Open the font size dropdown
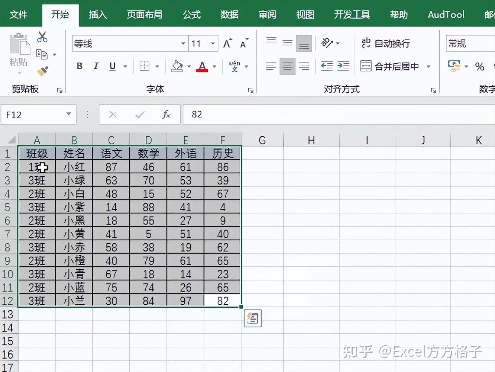495x372 pixels. pos(212,43)
